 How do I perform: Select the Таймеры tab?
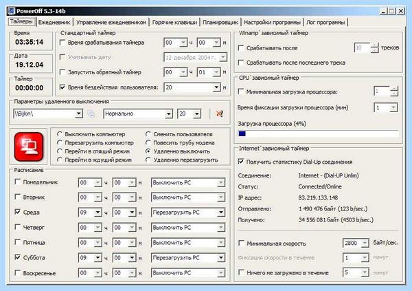[x=21, y=21]
